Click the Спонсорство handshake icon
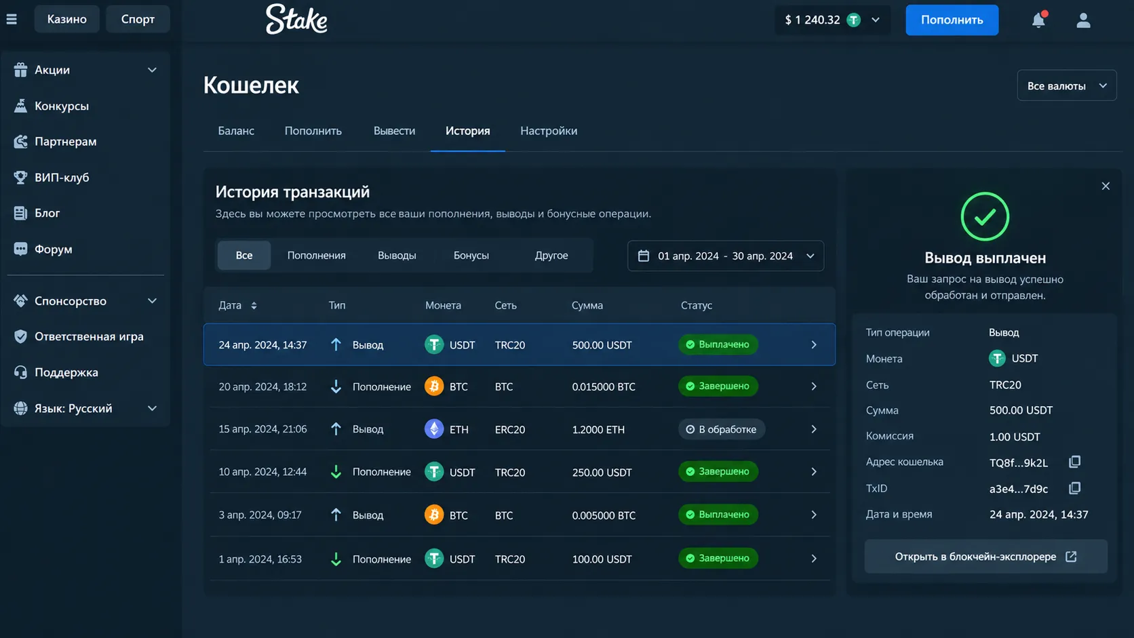The image size is (1134, 638). point(20,300)
